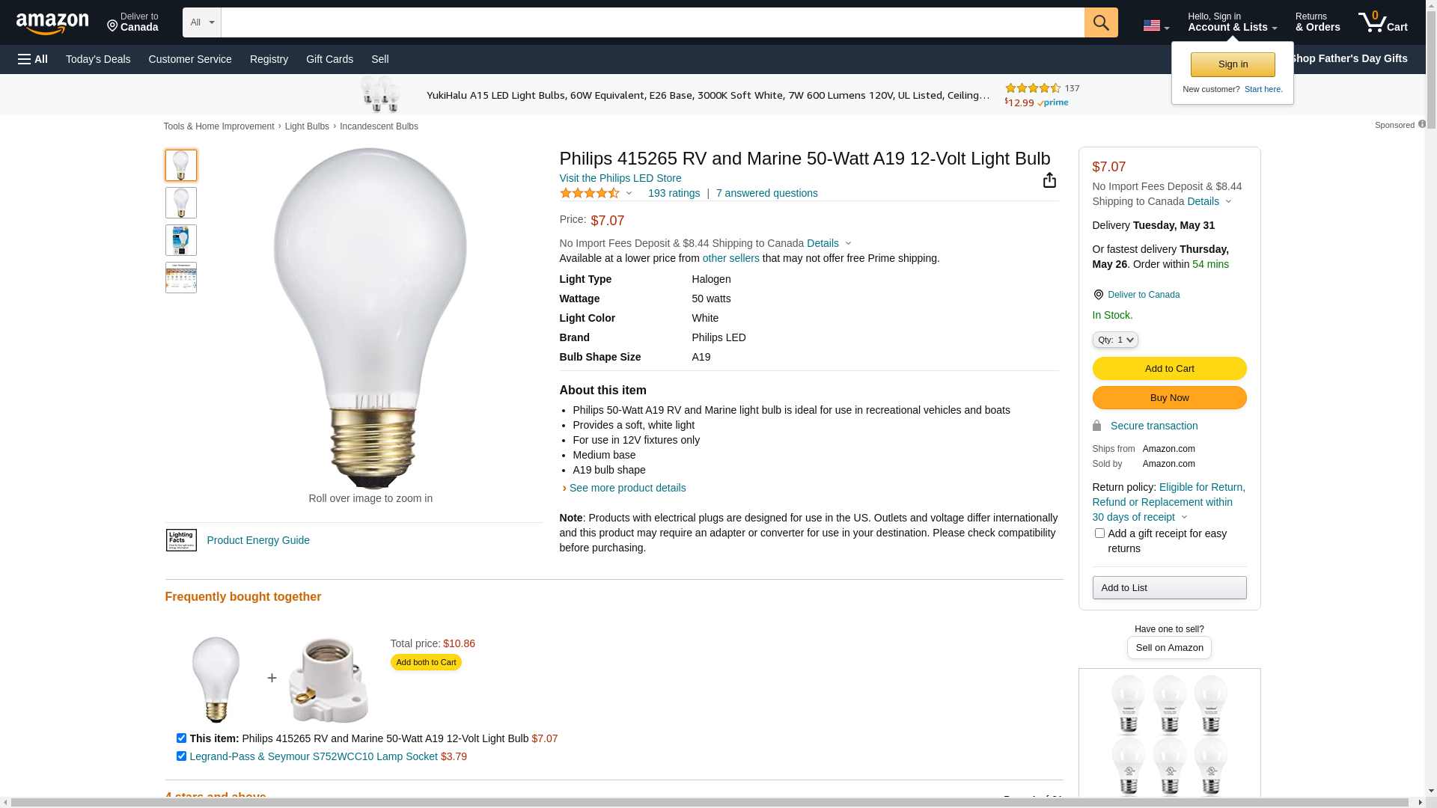Screen dimensions: 1437x808
Task: Toggle the gift receipt checkbox
Action: tap(1099, 533)
